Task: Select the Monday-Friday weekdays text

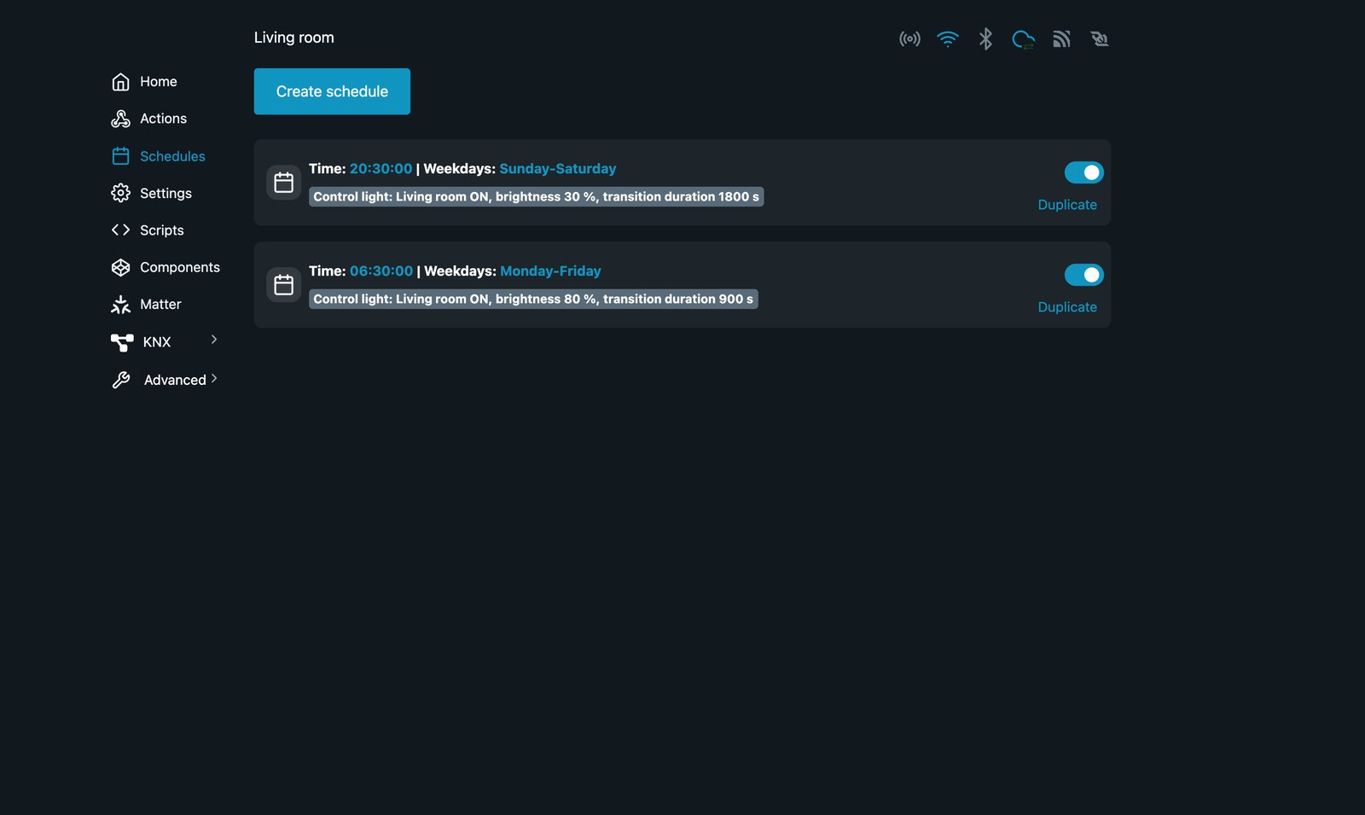Action: [550, 271]
